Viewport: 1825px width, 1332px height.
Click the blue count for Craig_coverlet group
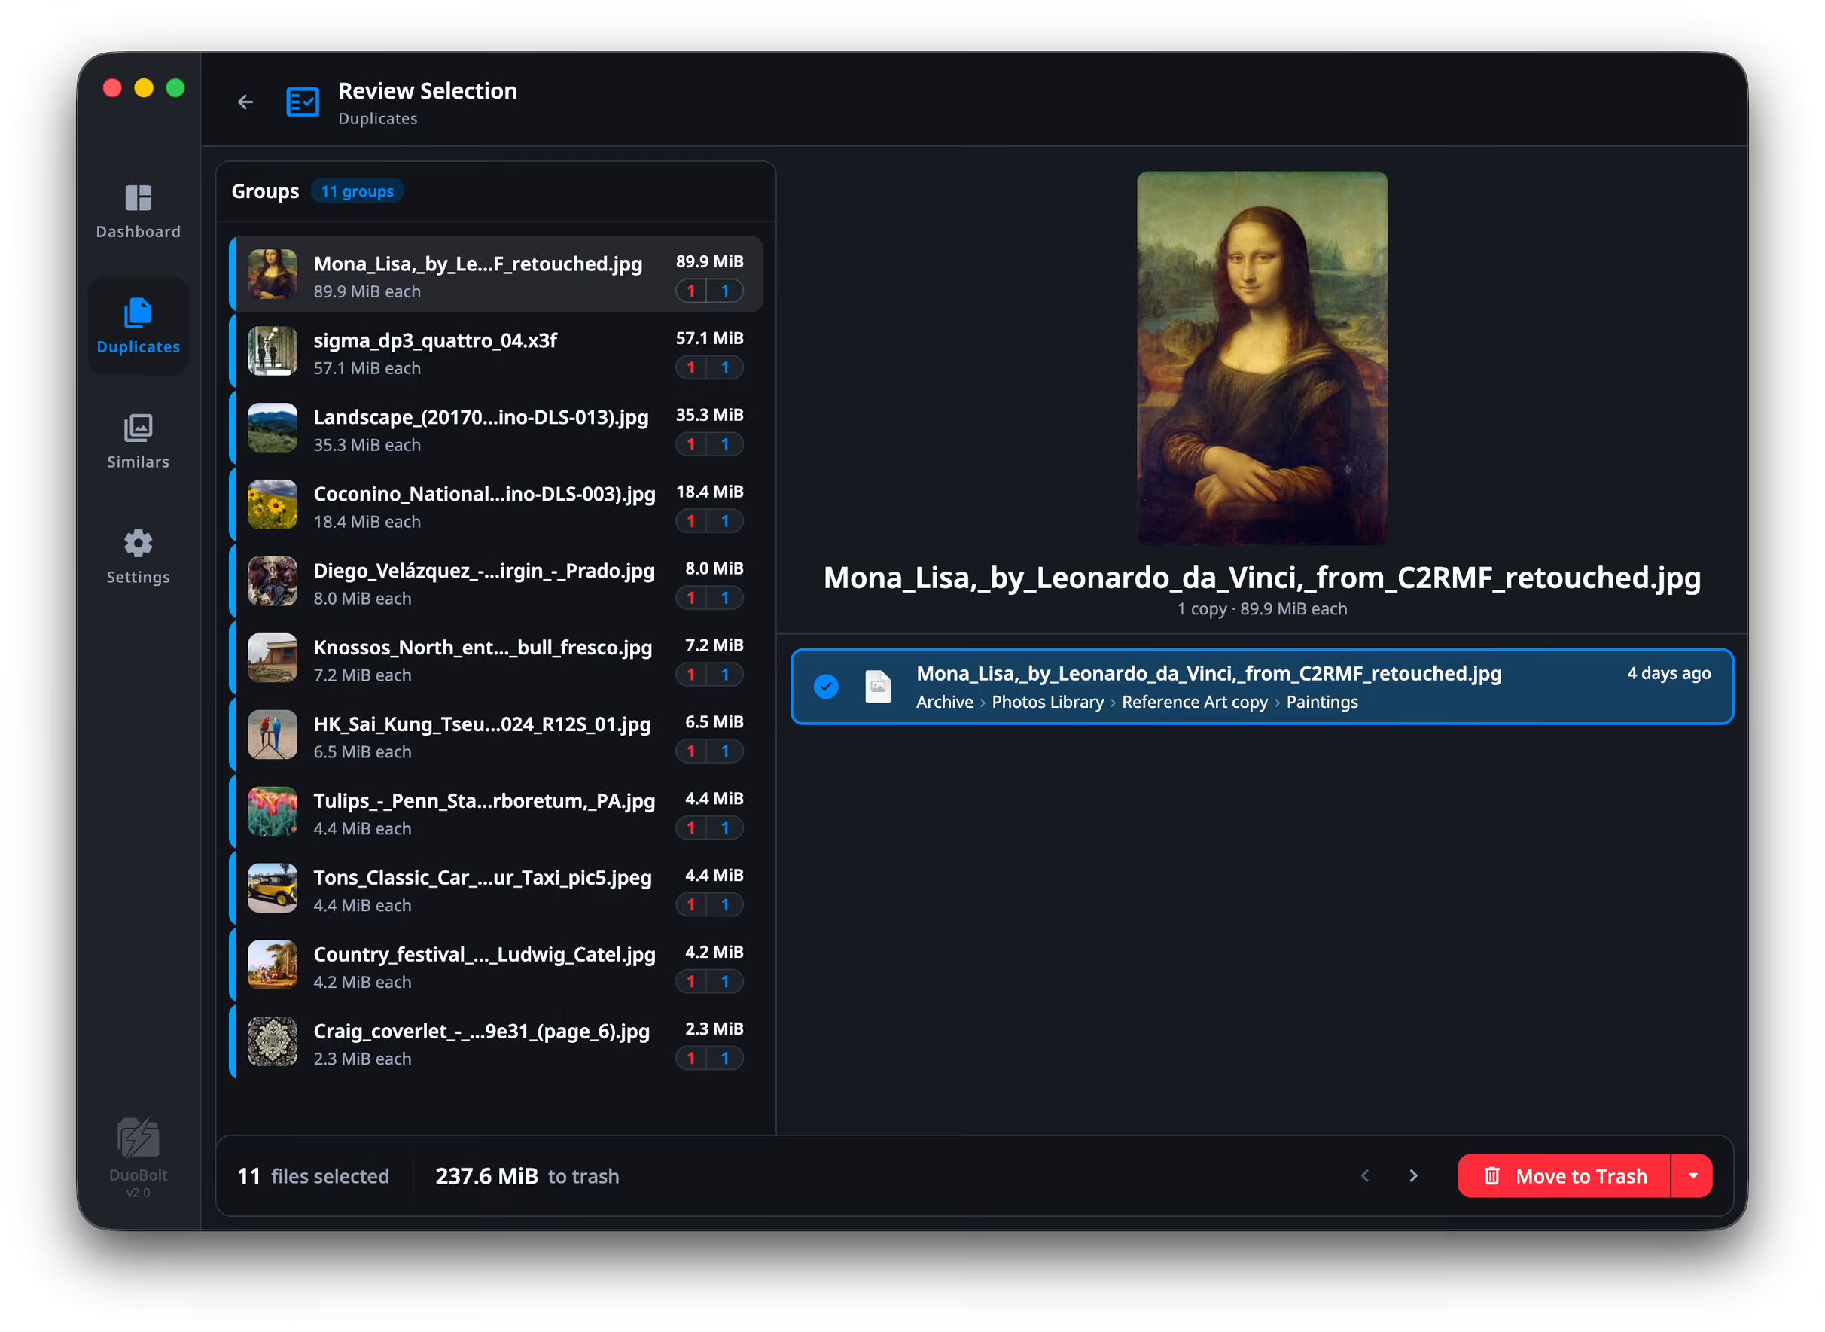(725, 1059)
